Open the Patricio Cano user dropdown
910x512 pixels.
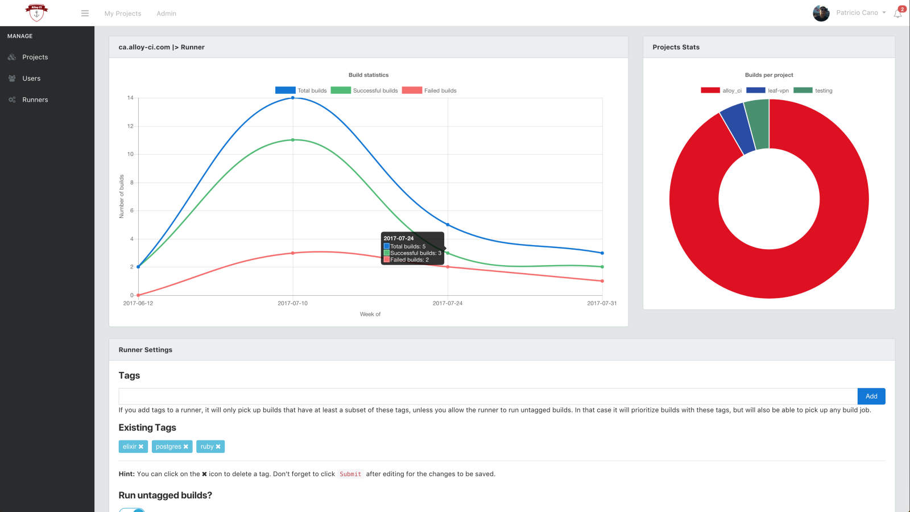click(861, 13)
